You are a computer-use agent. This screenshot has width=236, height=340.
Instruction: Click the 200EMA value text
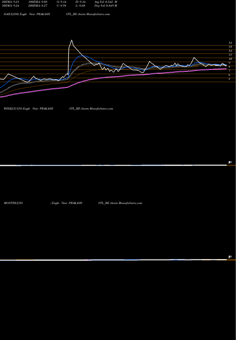pos(38,6)
